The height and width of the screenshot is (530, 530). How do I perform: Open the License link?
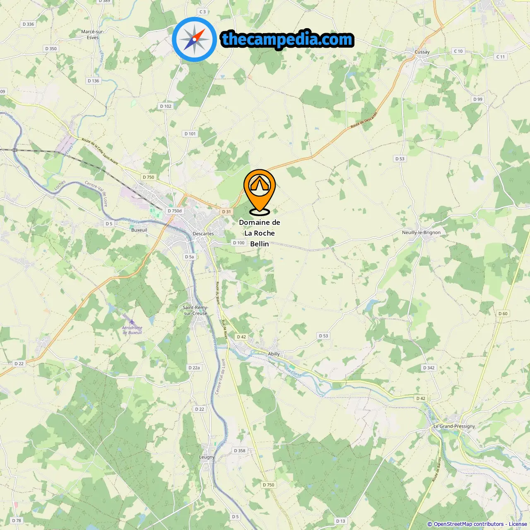[x=518, y=524]
